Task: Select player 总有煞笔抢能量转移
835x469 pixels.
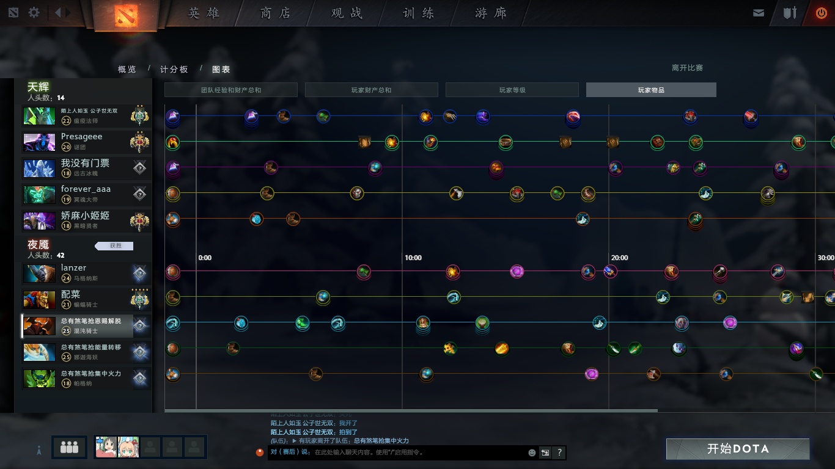Action: coord(91,347)
